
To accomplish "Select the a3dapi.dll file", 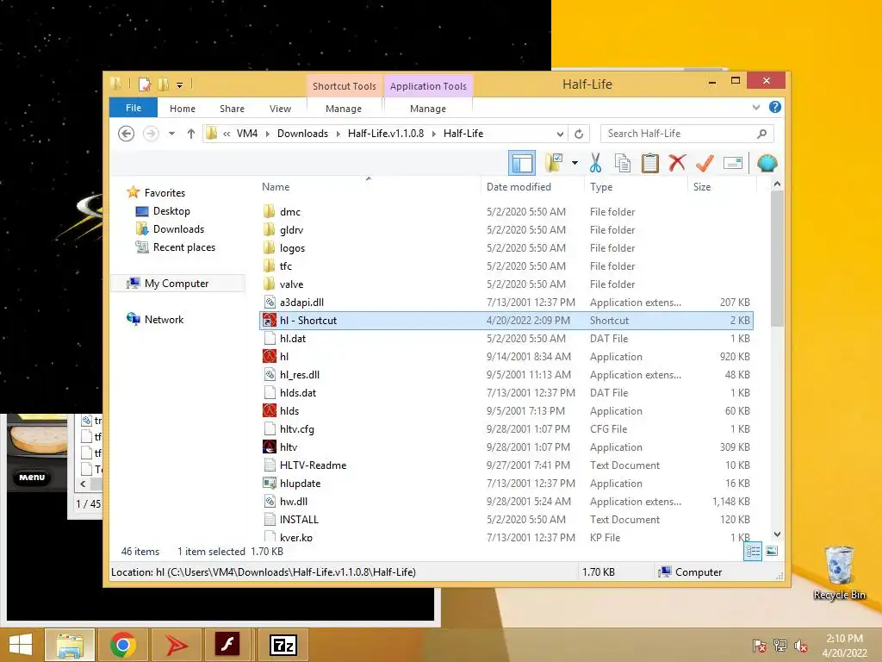I will (301, 303).
